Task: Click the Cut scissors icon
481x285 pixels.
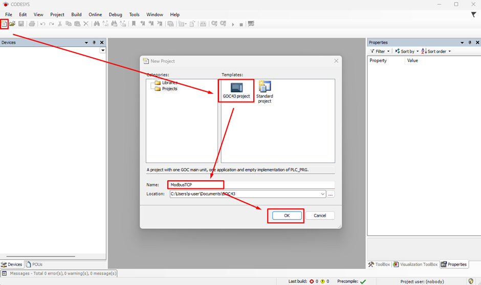Action: pos(60,24)
